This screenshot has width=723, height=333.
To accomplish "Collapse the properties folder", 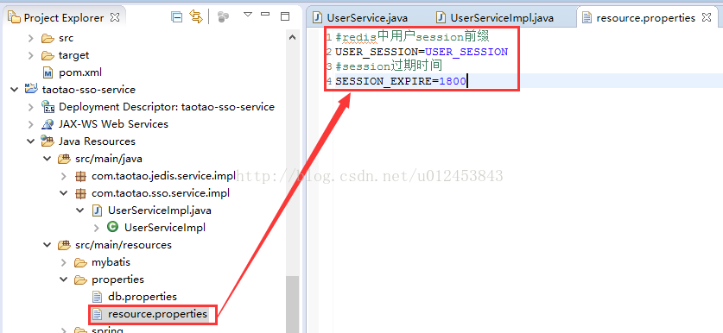I will (x=64, y=280).
